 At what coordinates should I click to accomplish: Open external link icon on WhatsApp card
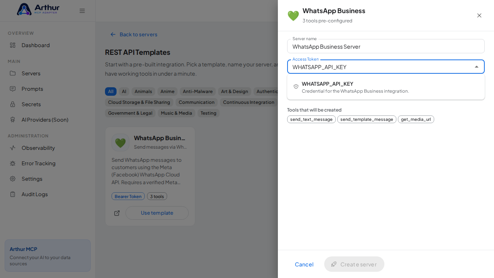pyautogui.click(x=117, y=213)
